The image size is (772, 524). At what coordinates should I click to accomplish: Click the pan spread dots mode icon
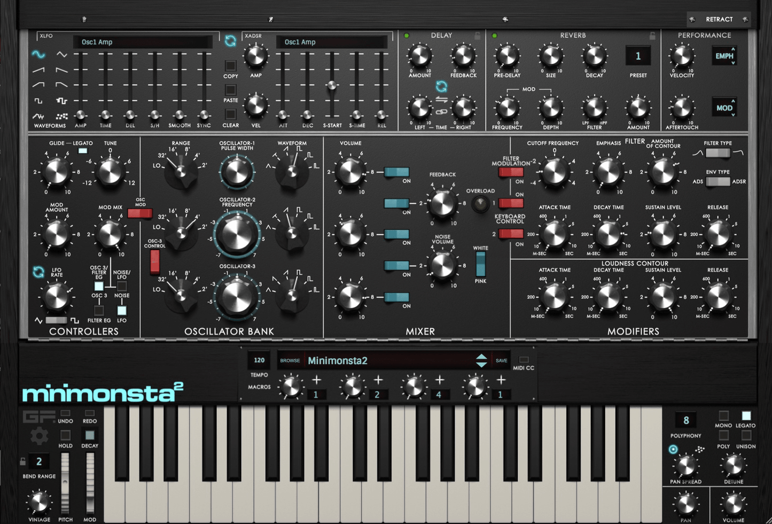point(699,450)
